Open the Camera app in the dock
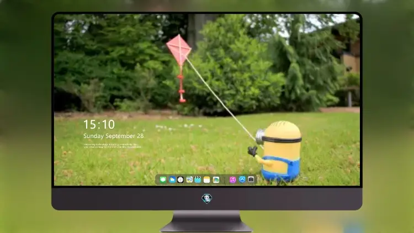The width and height of the screenshot is (414, 233). (x=251, y=179)
